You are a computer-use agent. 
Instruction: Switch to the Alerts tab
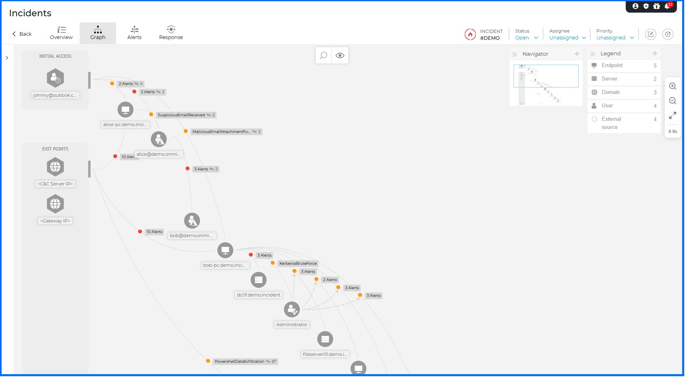coord(134,33)
